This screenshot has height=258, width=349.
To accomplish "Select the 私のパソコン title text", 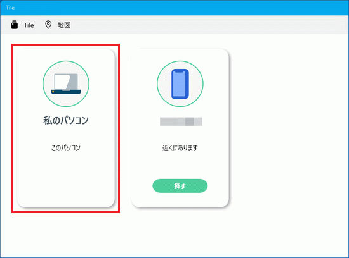I will click(66, 120).
